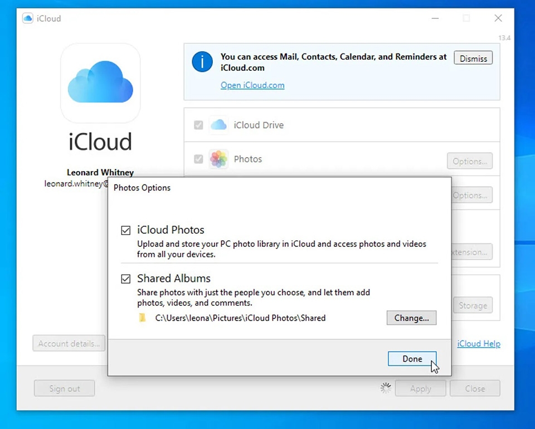Toggle the iCloud Drive checkbox

click(x=198, y=125)
